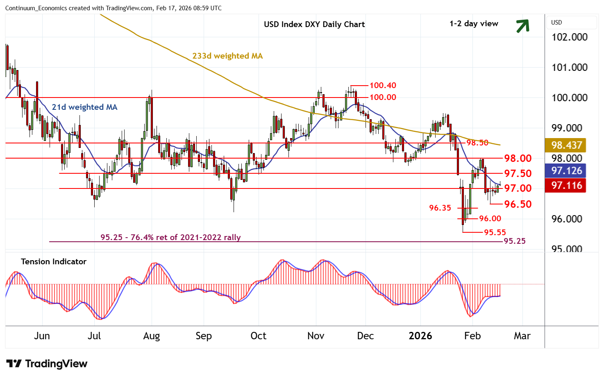The image size is (604, 379).
Task: Select the USD currency box on price axis
Action: (571, 23)
